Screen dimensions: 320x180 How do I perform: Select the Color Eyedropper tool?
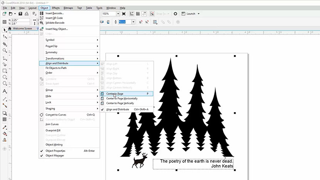[5, 127]
